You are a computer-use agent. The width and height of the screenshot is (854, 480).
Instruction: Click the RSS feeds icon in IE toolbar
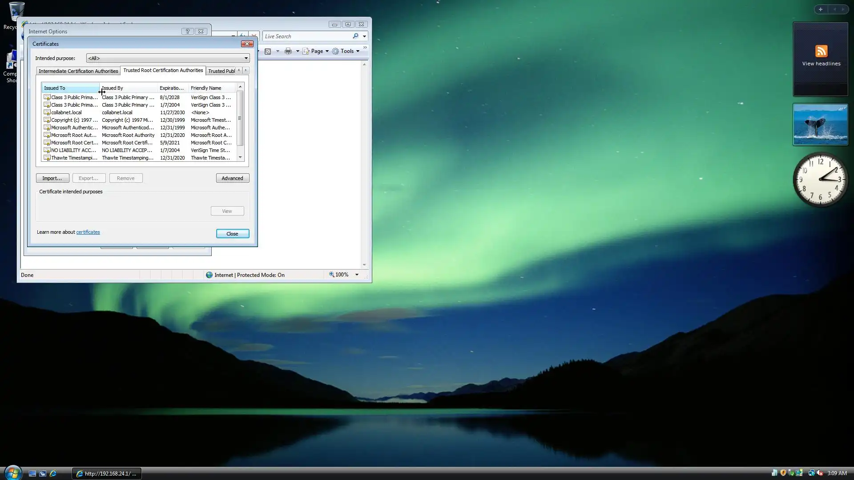(268, 51)
